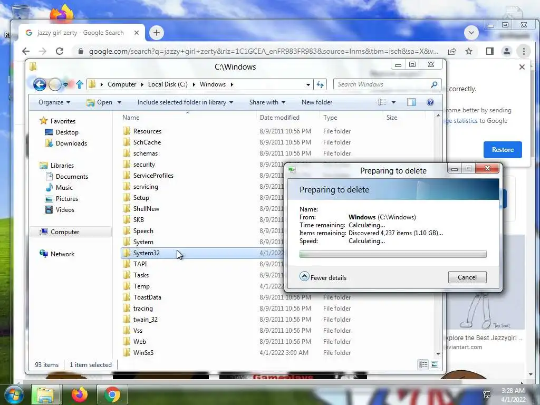540x405 pixels.
Task: Select the System32 folder row
Action: click(x=203, y=253)
